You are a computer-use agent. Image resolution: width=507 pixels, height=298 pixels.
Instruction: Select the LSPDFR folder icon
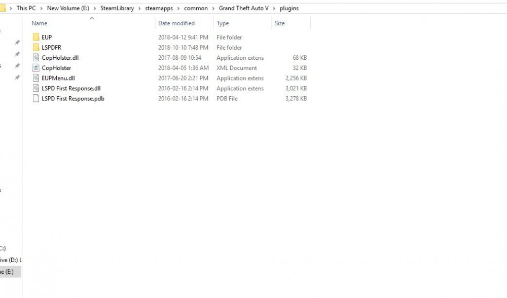tap(36, 48)
